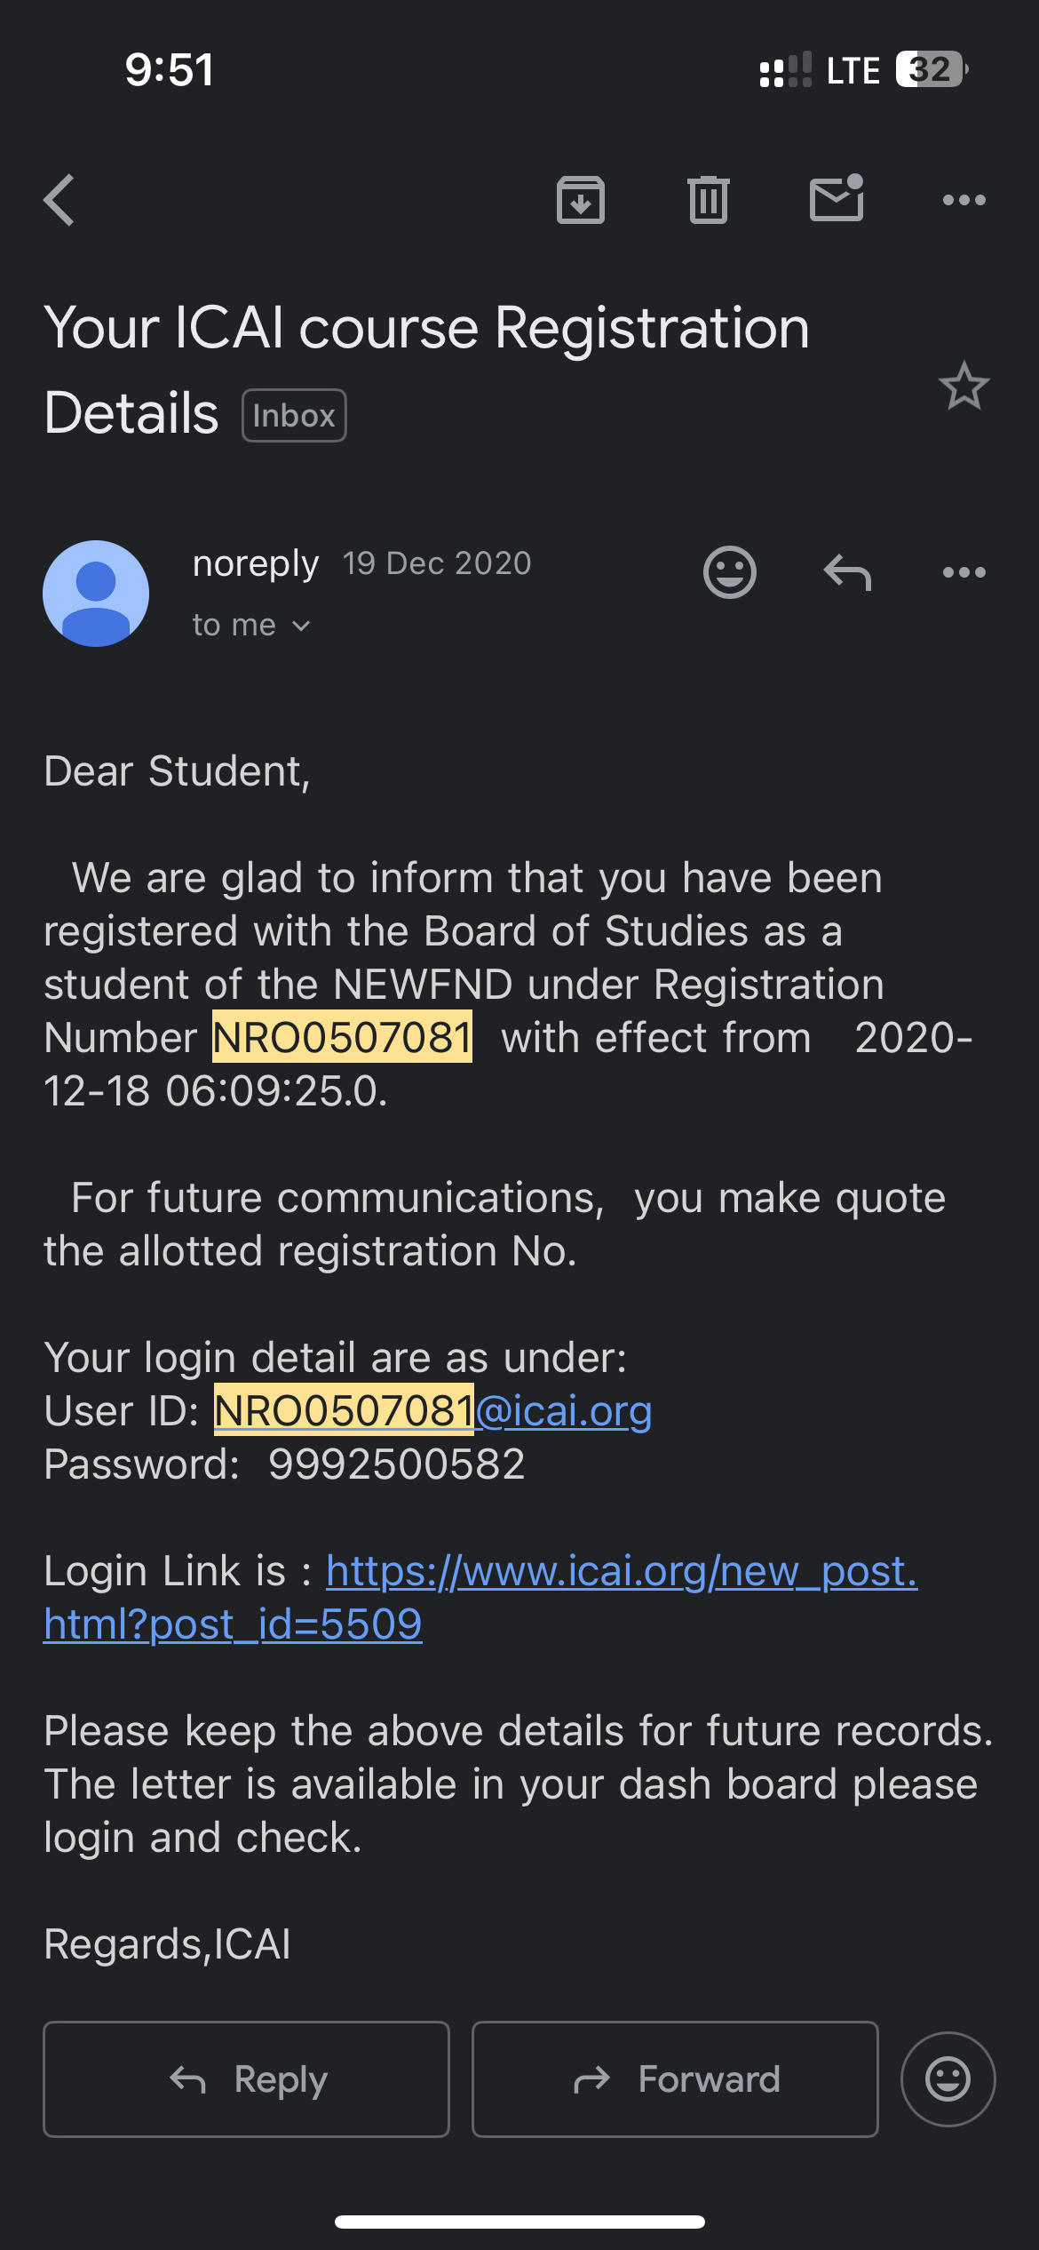Add emoji reaction beside sender name

(729, 571)
